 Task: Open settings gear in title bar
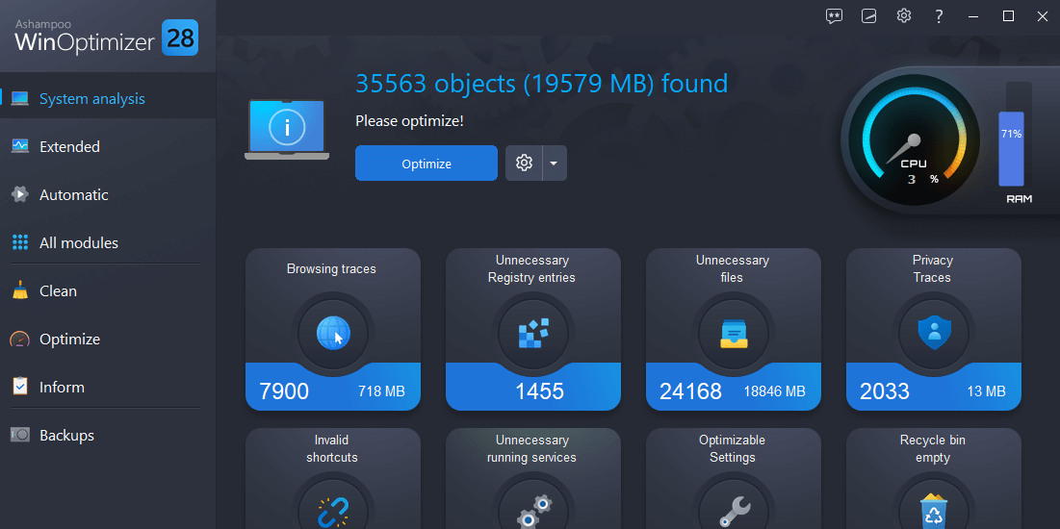tap(904, 16)
